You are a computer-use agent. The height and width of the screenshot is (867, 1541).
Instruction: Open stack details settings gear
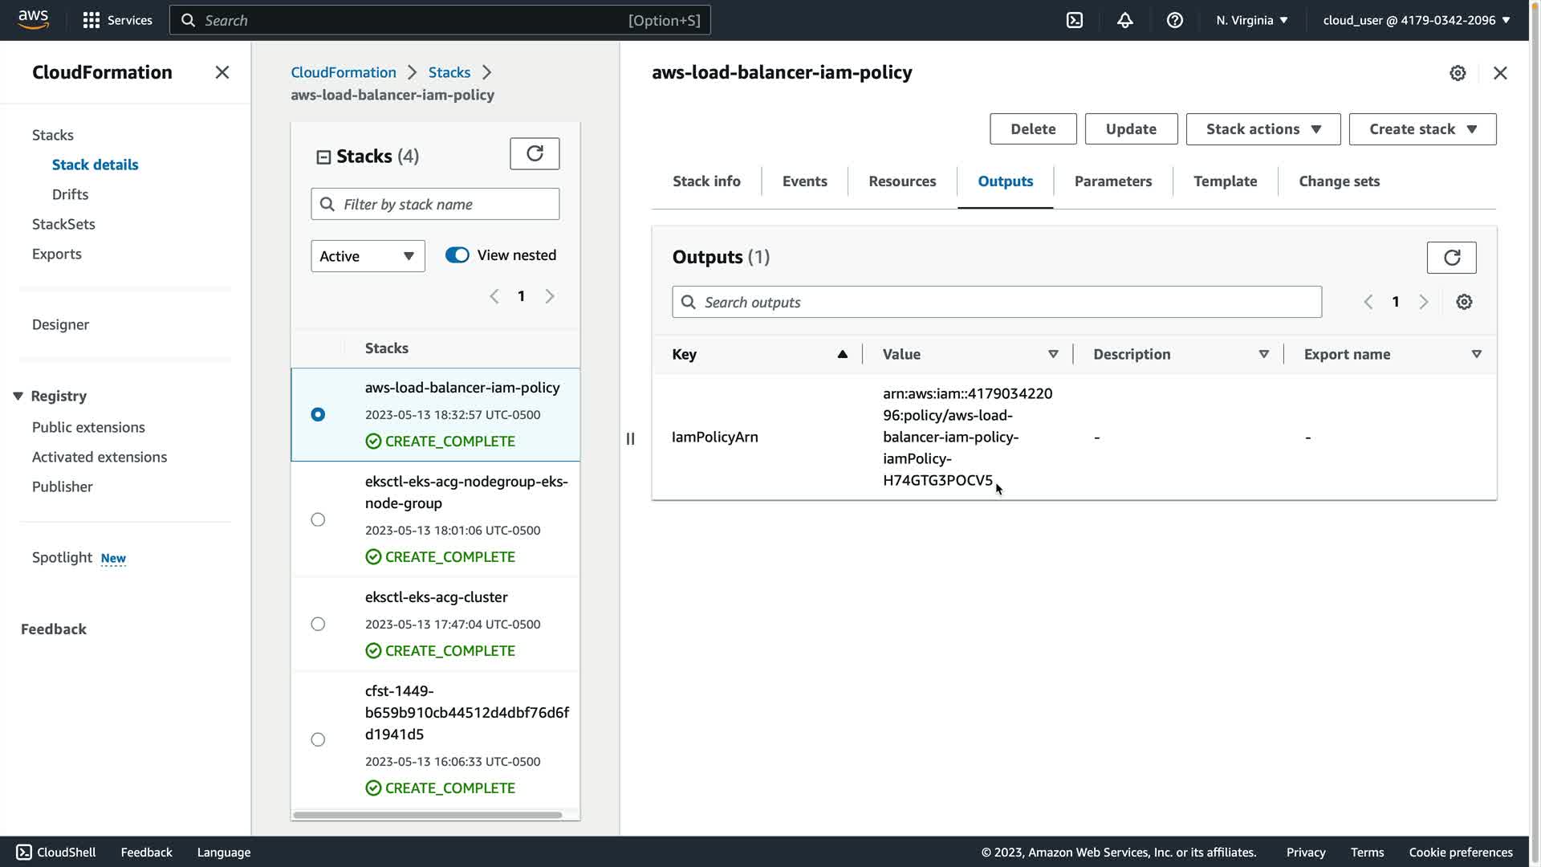pos(1458,73)
